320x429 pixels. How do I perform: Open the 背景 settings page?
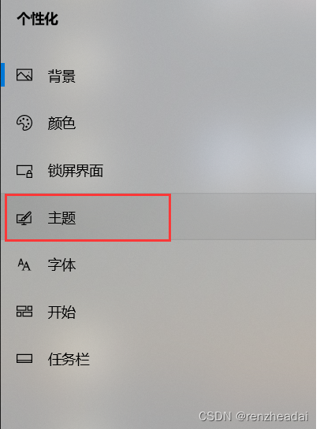click(61, 76)
